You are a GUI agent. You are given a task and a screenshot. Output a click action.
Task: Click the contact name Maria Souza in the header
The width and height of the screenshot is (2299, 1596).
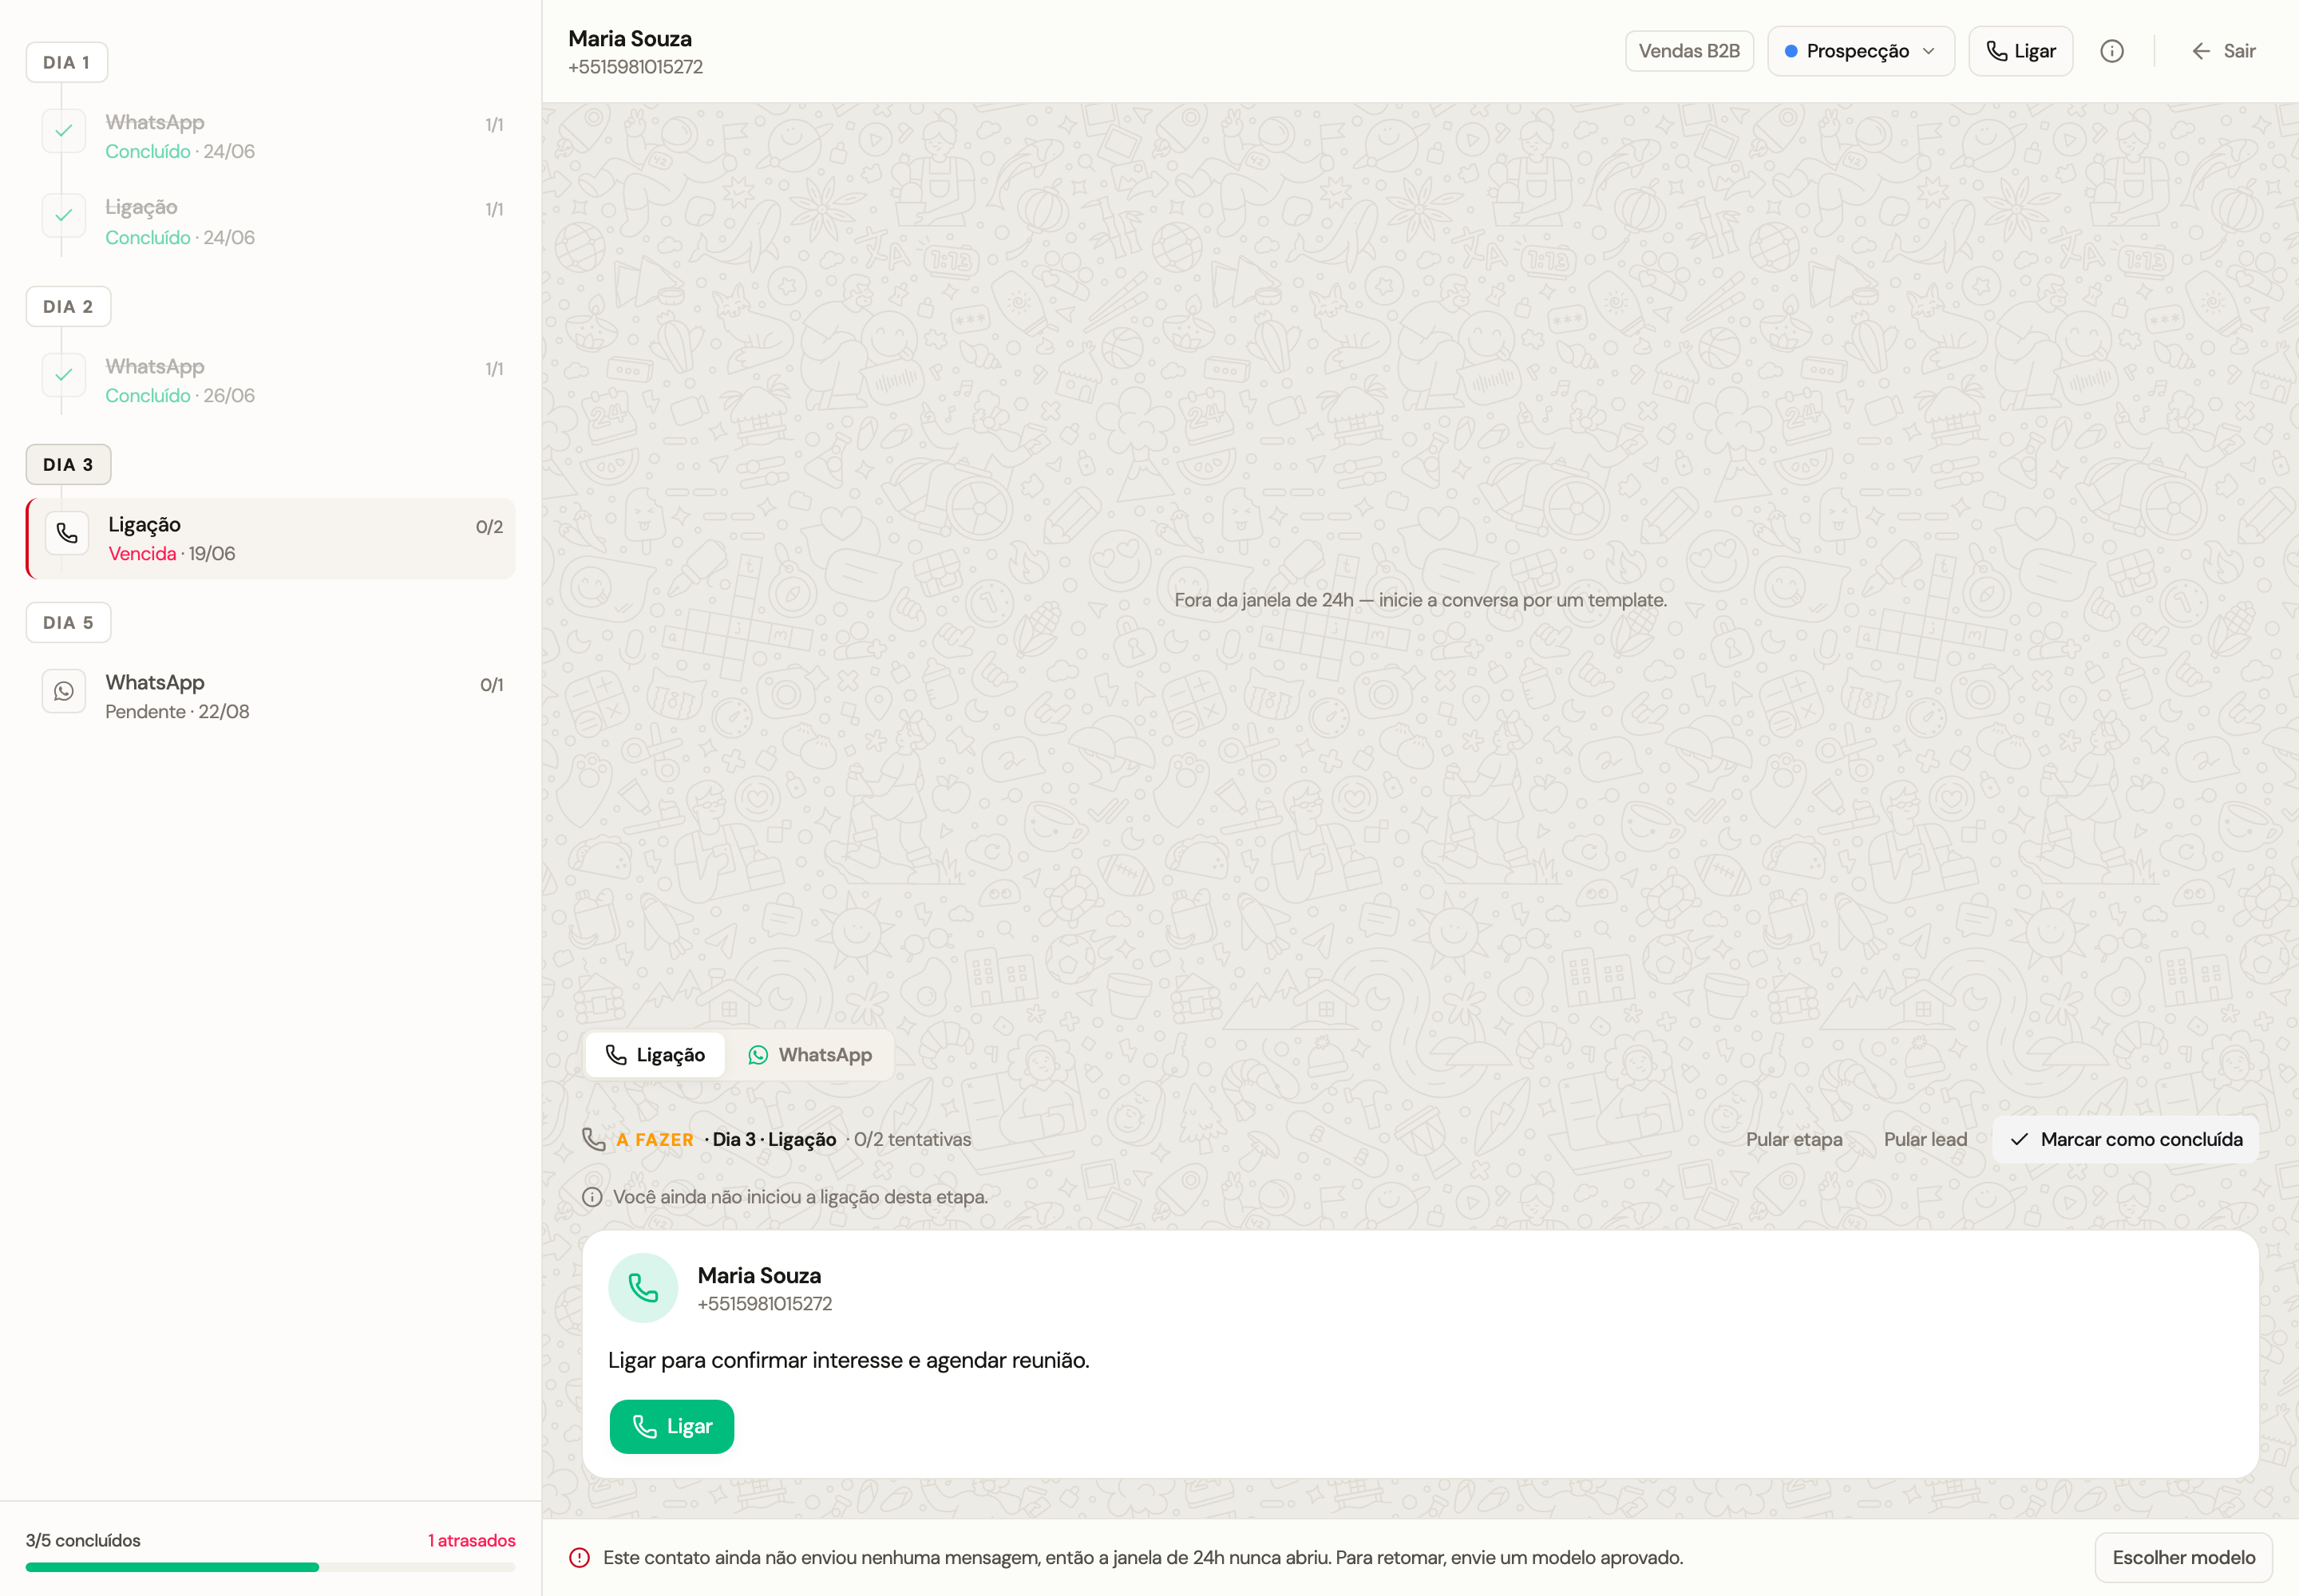click(x=629, y=39)
